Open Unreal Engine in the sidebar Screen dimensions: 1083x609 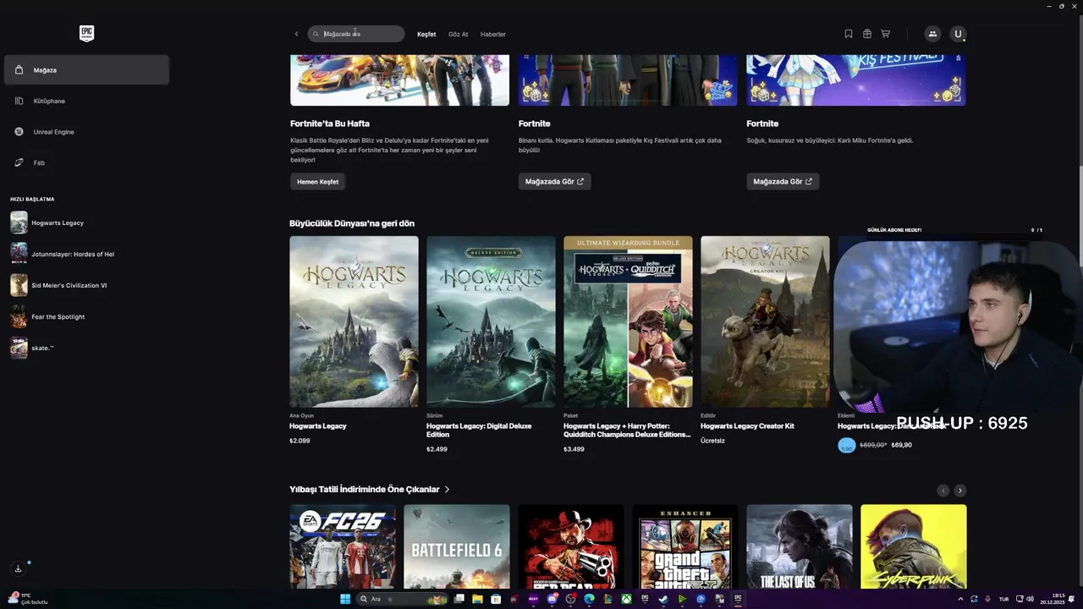(x=86, y=132)
